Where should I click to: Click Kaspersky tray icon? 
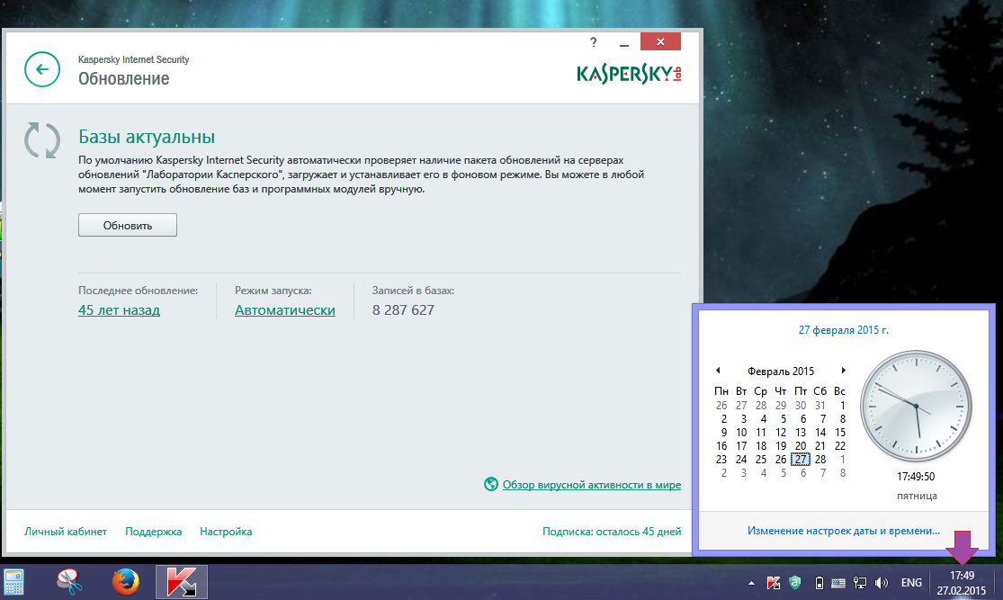(774, 583)
